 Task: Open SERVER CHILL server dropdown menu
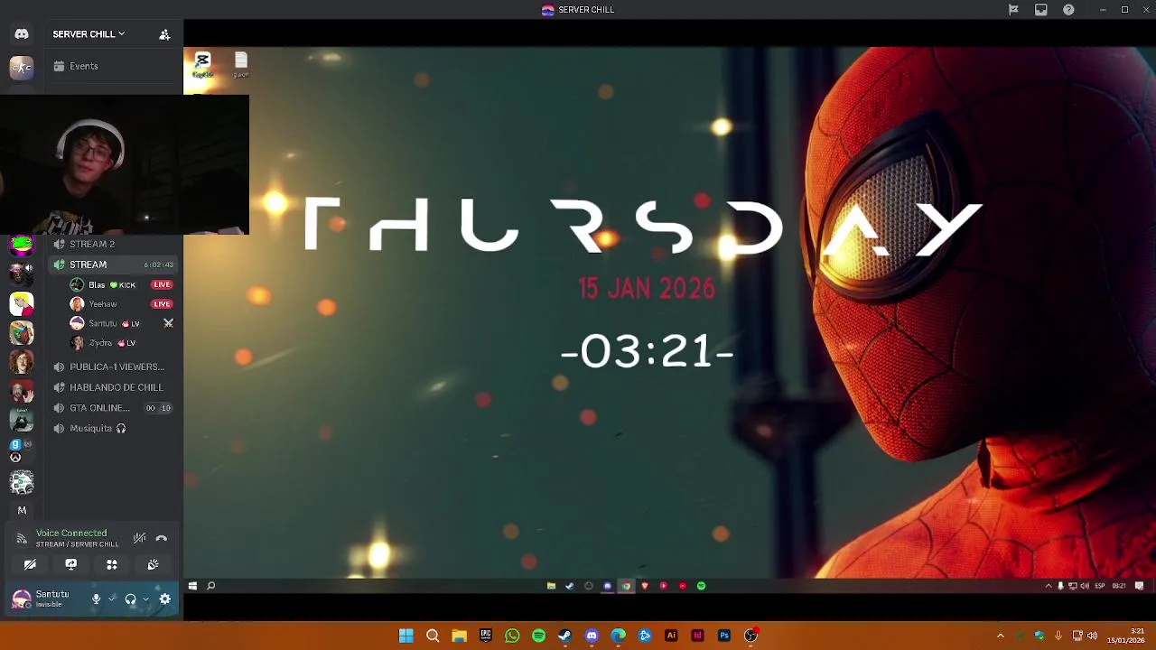coord(89,34)
